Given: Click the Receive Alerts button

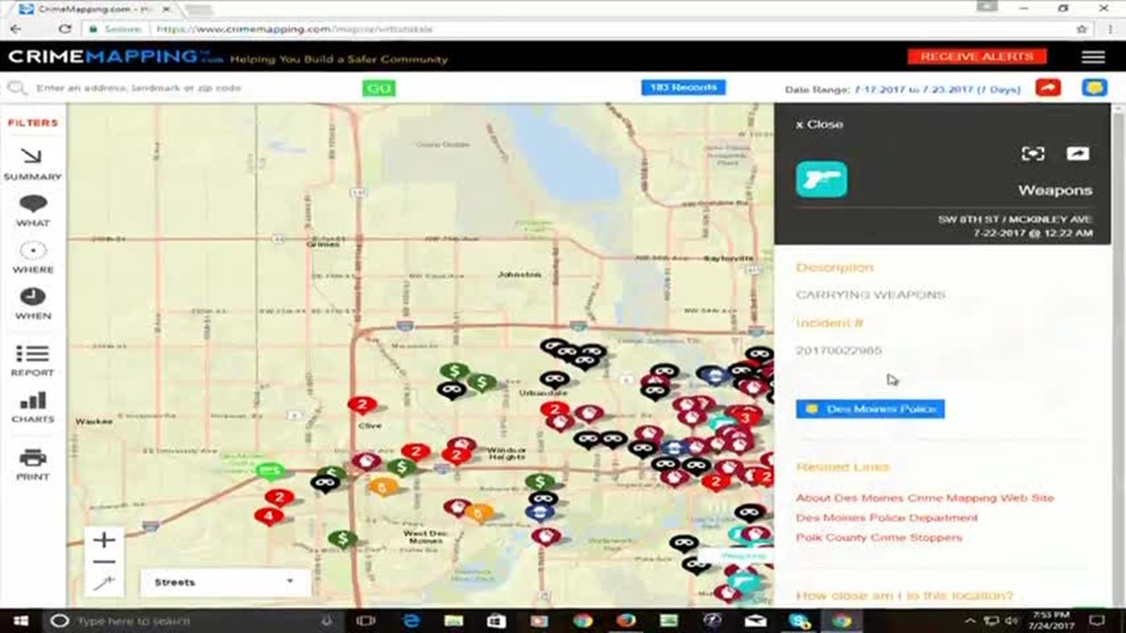Looking at the screenshot, I should 977,56.
